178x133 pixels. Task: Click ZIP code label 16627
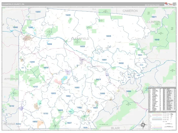[69, 123]
